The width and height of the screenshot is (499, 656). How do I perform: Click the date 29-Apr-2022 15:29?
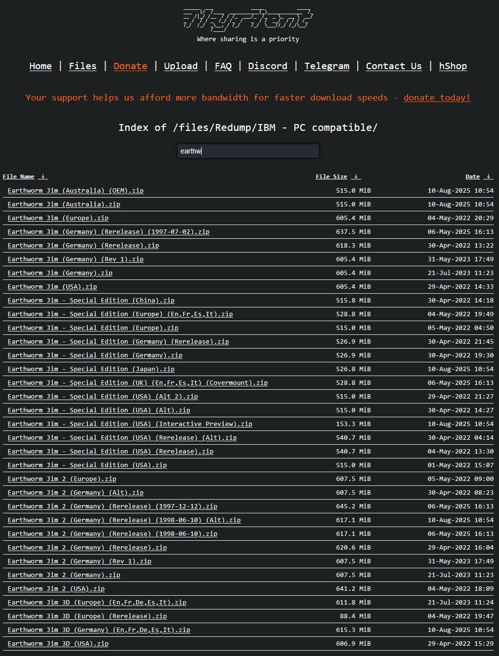coord(461,644)
